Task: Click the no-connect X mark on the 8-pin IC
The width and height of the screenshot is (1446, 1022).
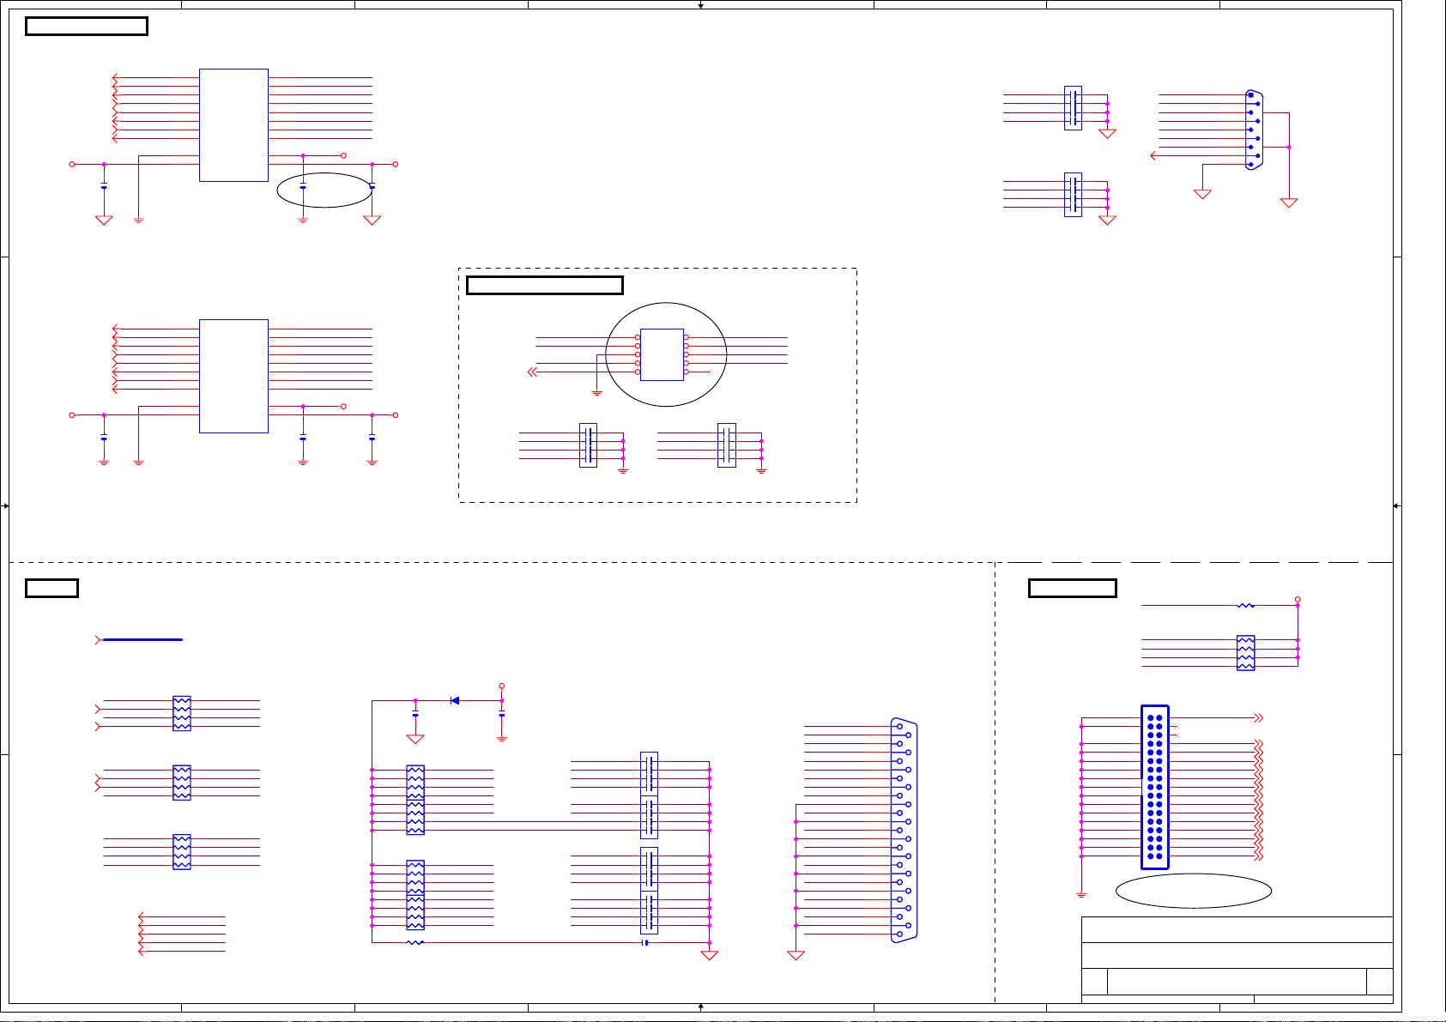Action: [709, 372]
